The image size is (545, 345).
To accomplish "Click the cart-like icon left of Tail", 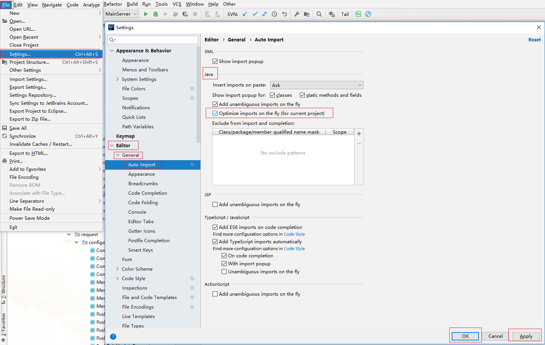I will pyautogui.click(x=332, y=14).
